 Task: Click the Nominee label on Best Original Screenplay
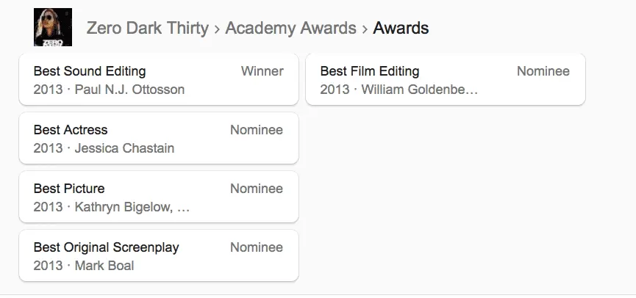(257, 247)
